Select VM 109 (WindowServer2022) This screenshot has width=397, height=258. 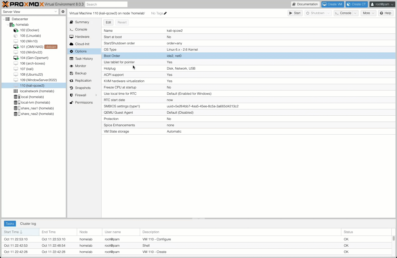34,80
